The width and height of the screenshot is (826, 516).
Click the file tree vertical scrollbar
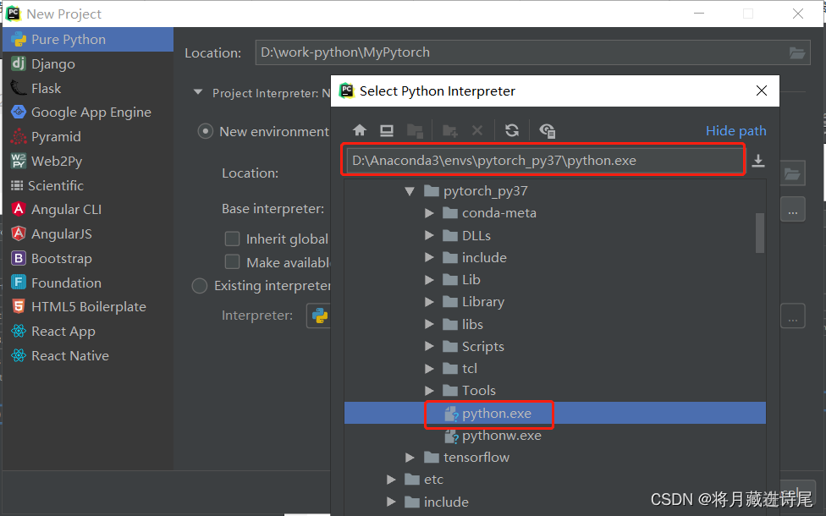point(760,233)
